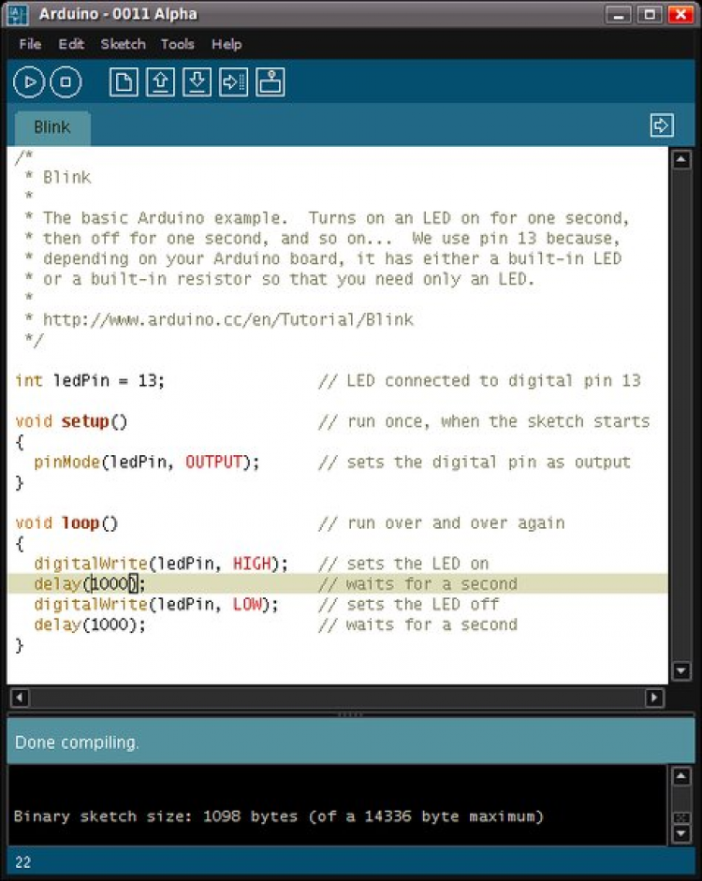This screenshot has width=702, height=881.
Task: Click 'loop' in void loop()
Action: (80, 523)
